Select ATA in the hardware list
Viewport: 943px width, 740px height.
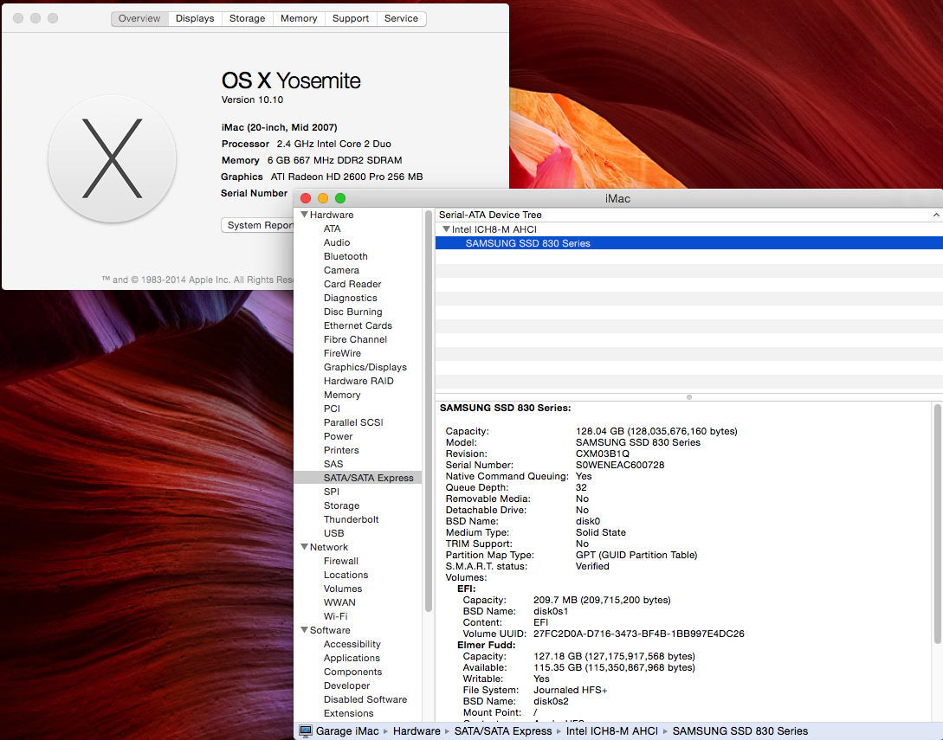click(332, 228)
